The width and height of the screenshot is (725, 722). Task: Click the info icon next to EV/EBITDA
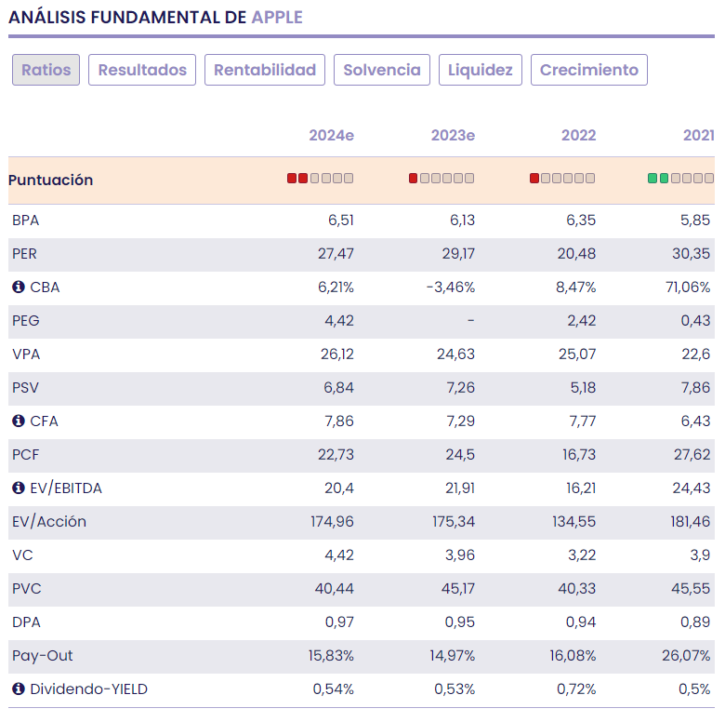click(18, 488)
